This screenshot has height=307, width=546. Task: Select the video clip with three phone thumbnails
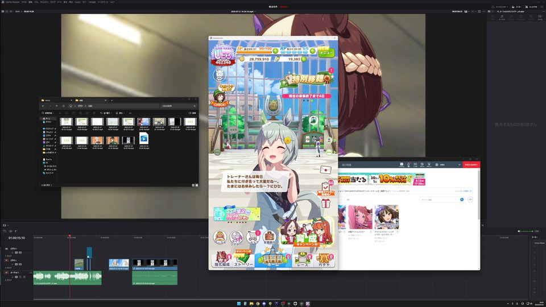(x=155, y=264)
